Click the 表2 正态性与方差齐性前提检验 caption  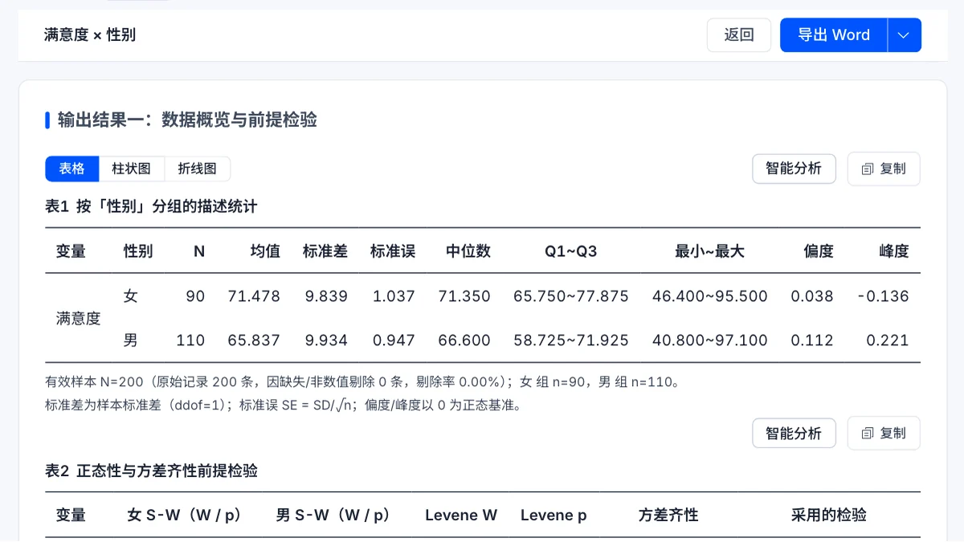tap(151, 471)
